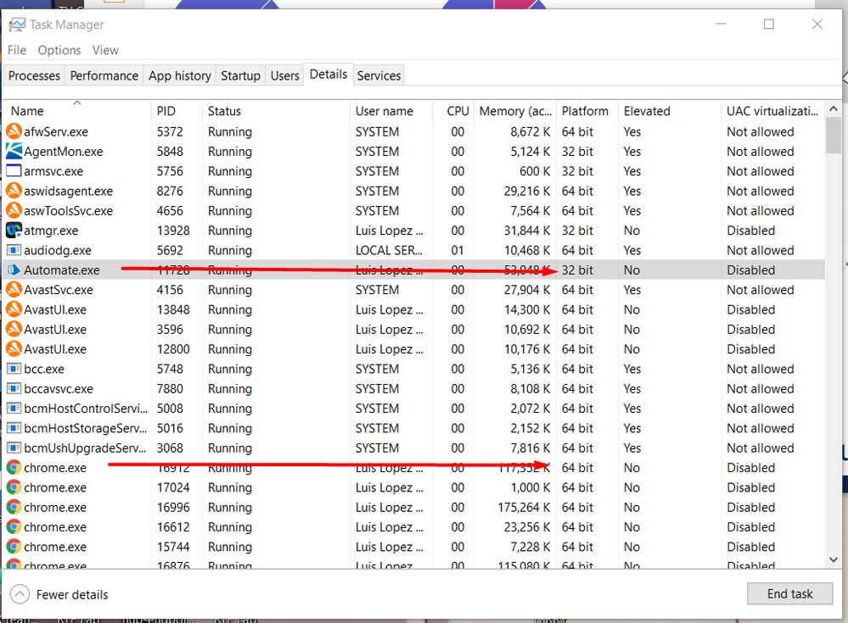This screenshot has width=848, height=623.
Task: Switch to the App history tab
Action: 180,75
